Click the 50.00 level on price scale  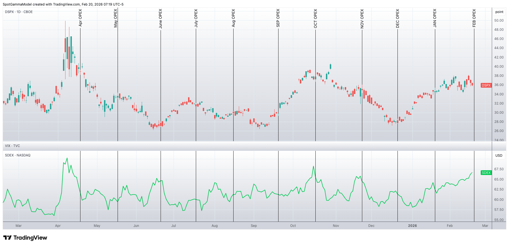[499, 21]
